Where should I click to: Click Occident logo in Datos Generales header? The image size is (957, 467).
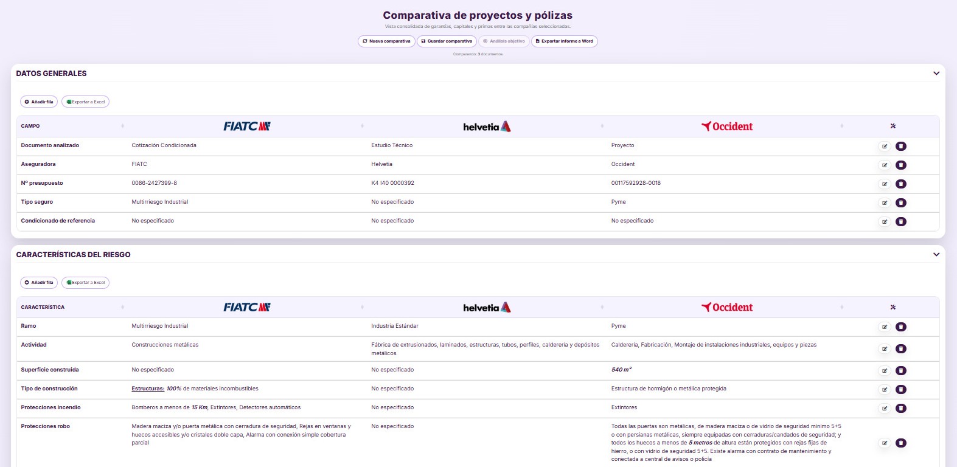(x=727, y=126)
